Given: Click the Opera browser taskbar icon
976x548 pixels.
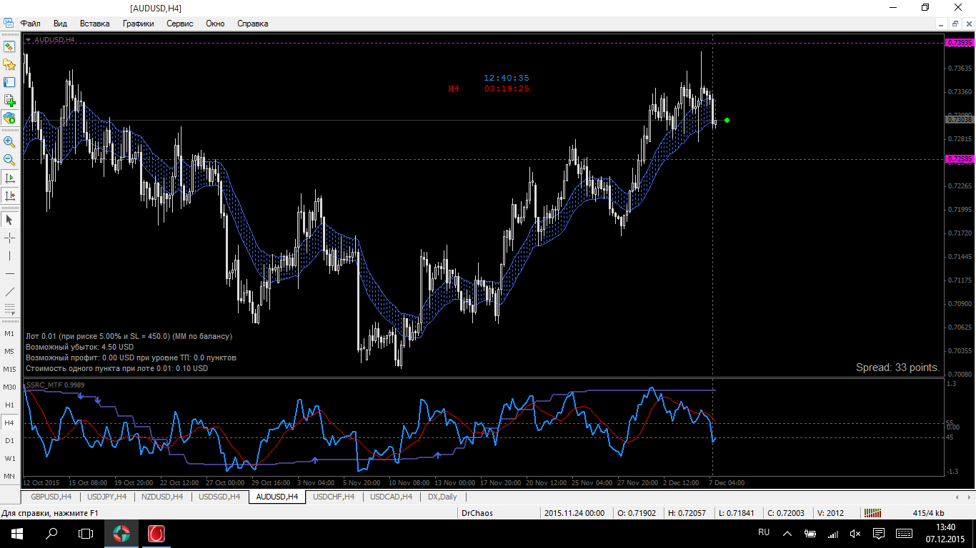Looking at the screenshot, I should coord(156,533).
